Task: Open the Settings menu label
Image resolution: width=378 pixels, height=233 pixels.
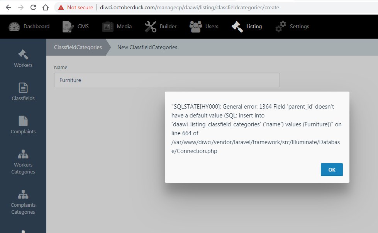Action: click(x=299, y=27)
